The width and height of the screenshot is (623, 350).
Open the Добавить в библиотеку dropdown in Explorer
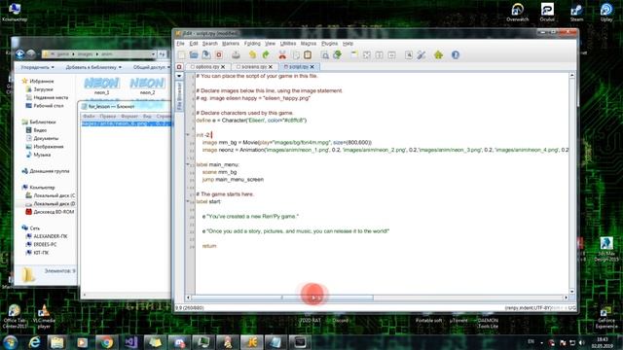[93, 67]
